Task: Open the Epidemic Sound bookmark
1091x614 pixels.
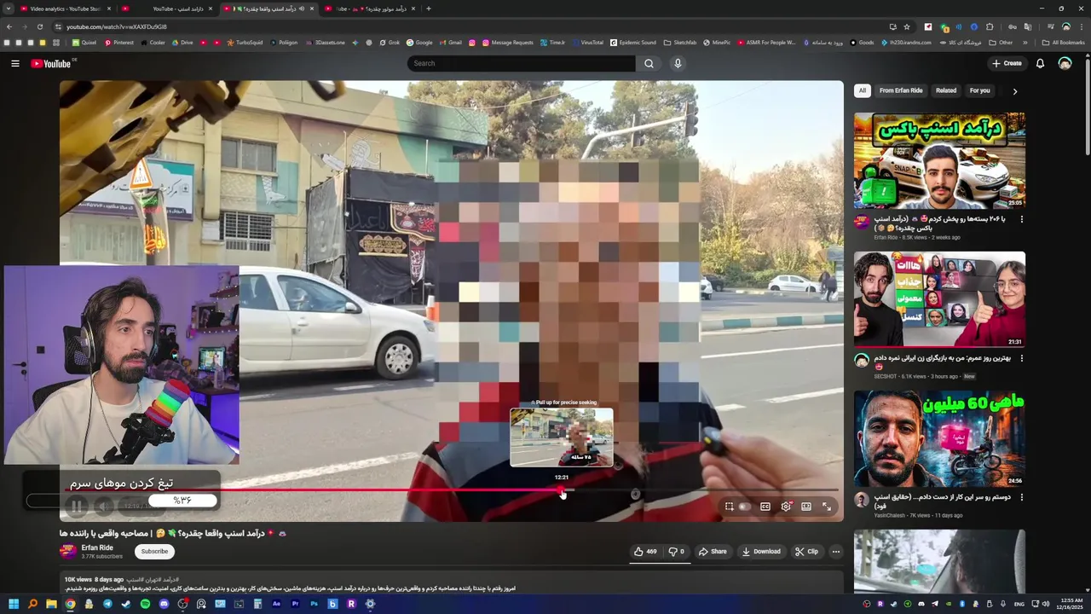Action: pyautogui.click(x=632, y=42)
